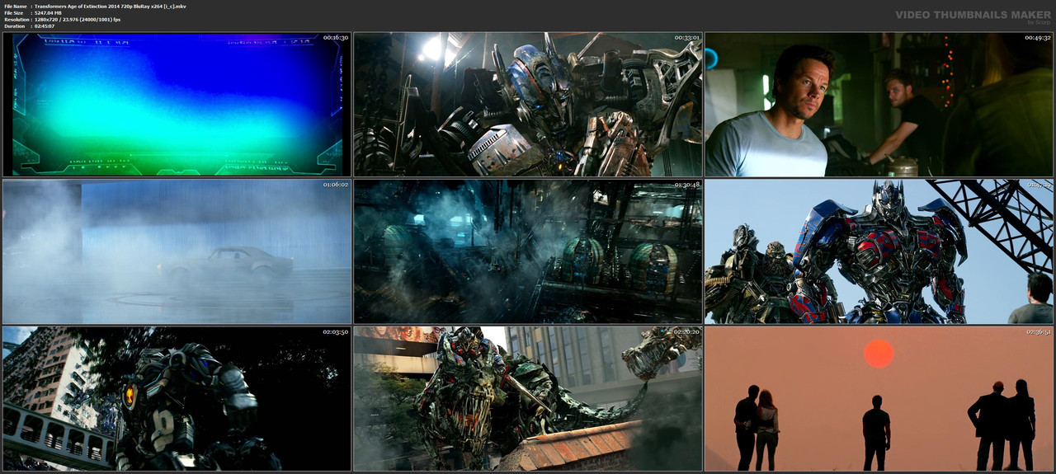This screenshot has width=1056, height=474.
Task: Open the Optimus Prime workshop close-up thumbnail
Action: 528,104
